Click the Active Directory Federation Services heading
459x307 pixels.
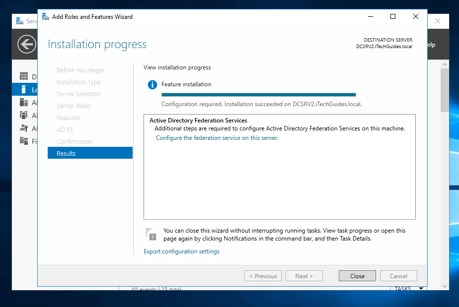point(198,121)
